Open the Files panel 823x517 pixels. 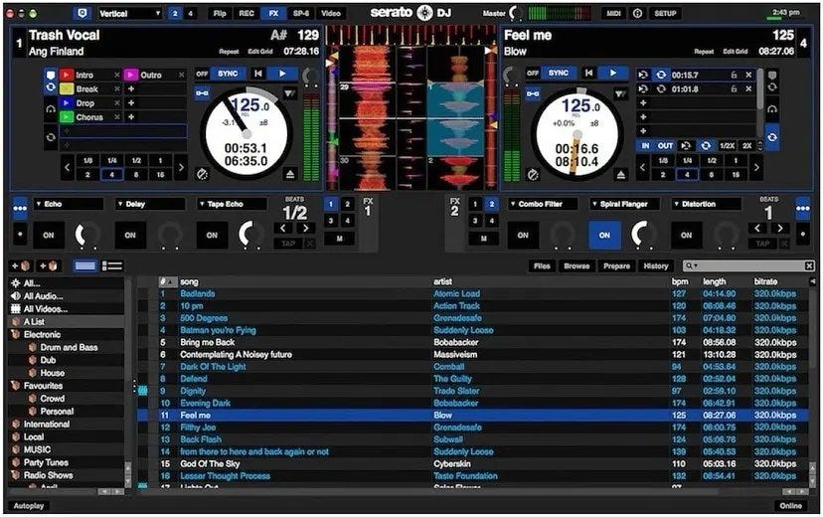(542, 266)
